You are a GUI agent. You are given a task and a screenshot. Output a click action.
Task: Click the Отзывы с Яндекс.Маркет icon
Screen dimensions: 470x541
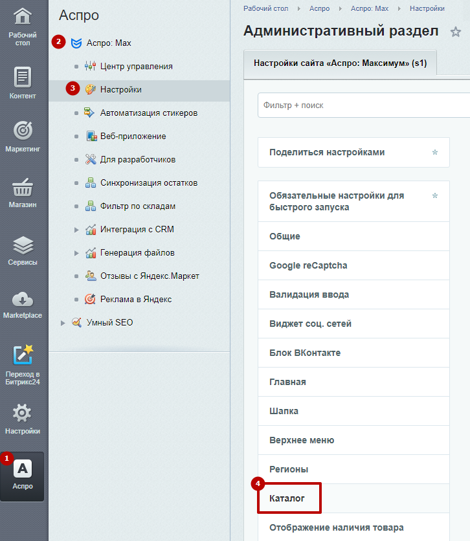click(x=91, y=276)
